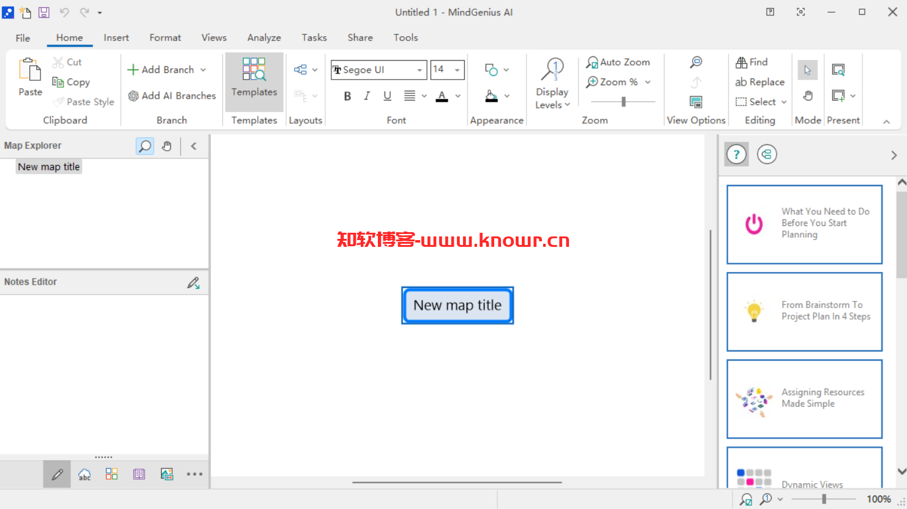The height and width of the screenshot is (509, 907).
Task: Switch to the Tasks tab
Action: point(314,38)
